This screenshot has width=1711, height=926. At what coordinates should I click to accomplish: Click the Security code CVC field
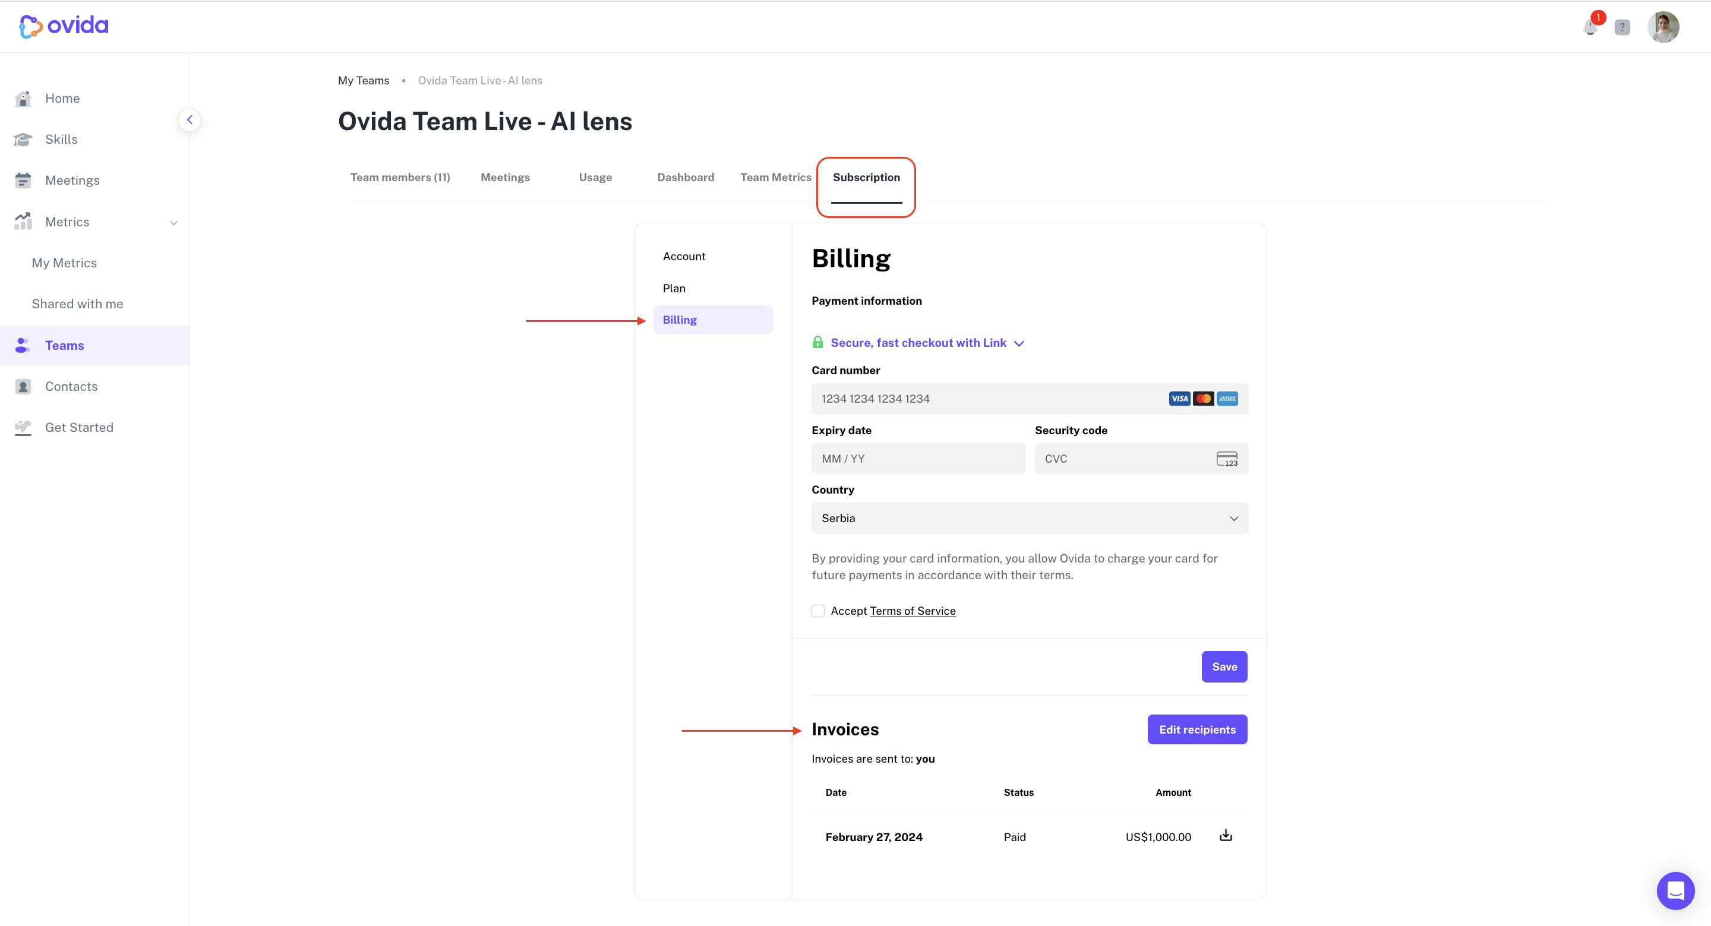click(1141, 459)
